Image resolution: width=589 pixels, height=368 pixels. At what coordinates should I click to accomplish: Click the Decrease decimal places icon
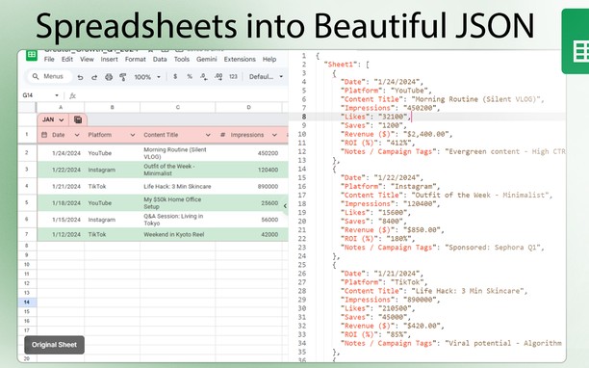(203, 76)
